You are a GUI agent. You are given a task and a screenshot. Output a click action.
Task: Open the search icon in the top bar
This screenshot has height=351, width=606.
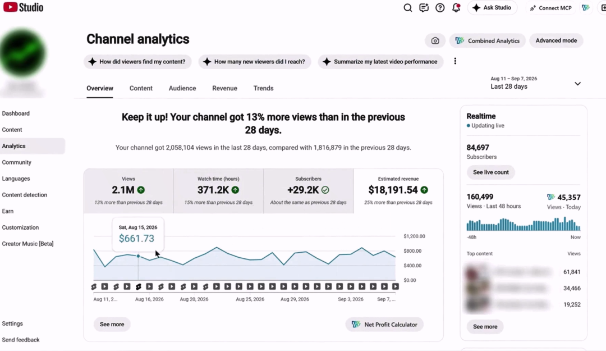(x=407, y=8)
